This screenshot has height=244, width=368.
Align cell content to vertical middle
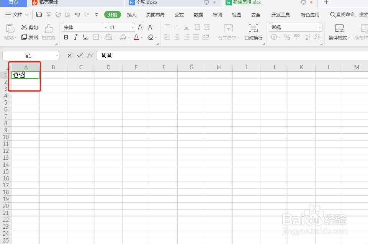coord(177,27)
